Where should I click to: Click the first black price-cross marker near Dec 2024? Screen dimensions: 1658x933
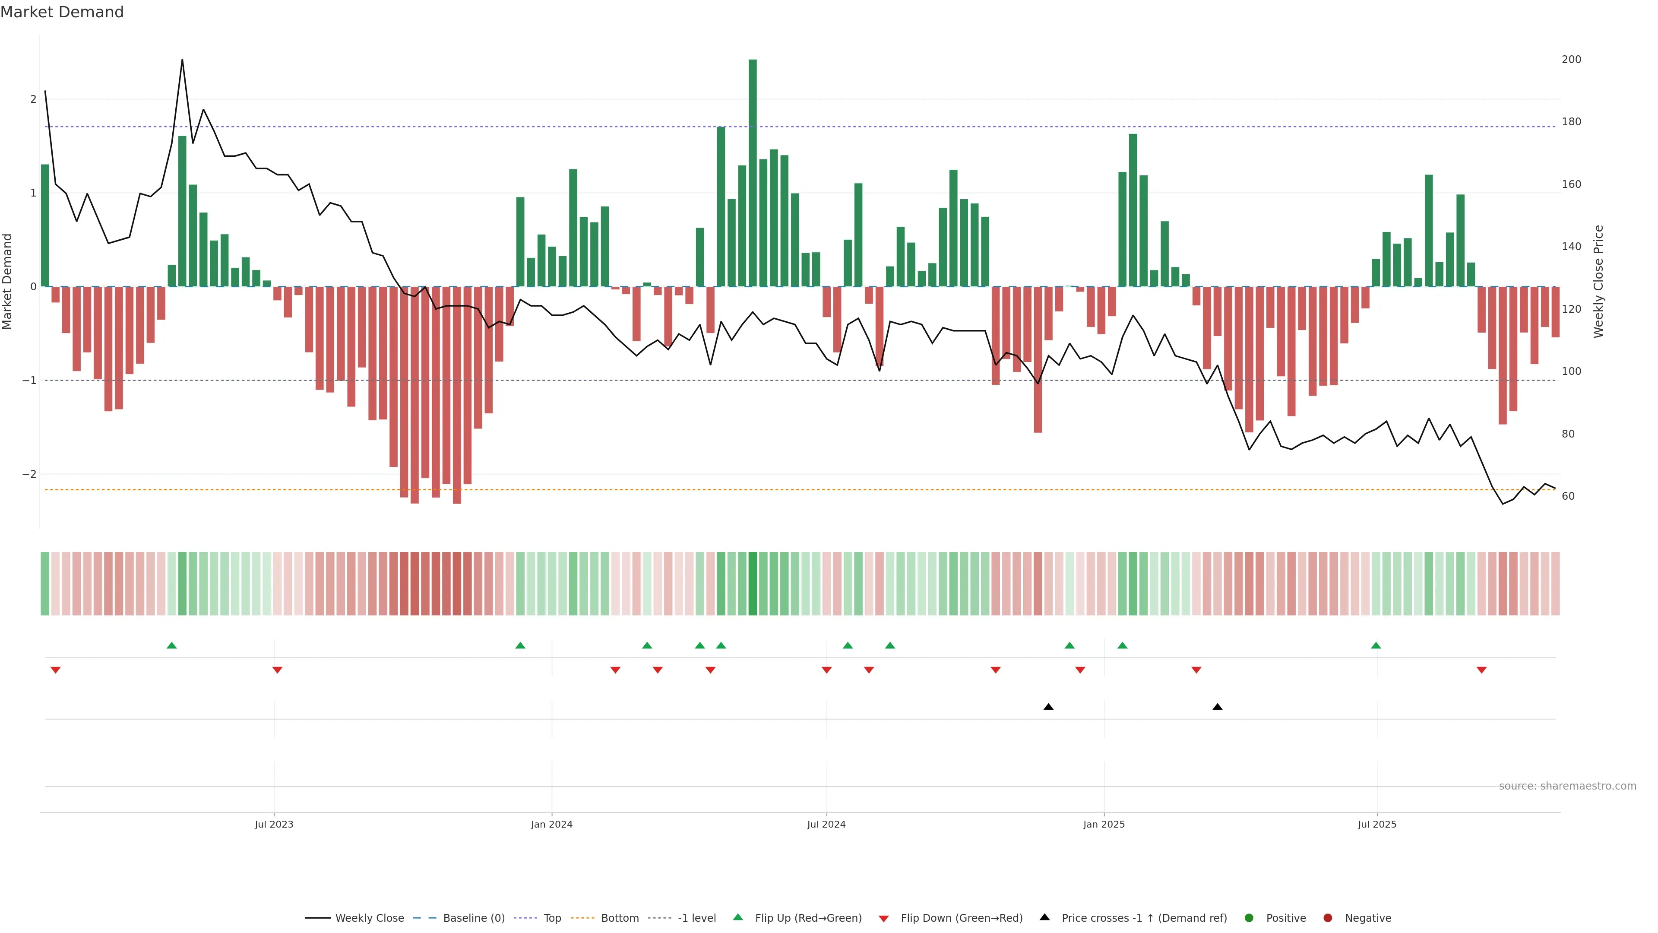pyautogui.click(x=1048, y=707)
